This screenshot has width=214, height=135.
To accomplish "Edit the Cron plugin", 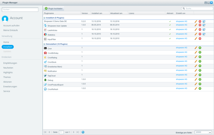I will tap(196, 48).
